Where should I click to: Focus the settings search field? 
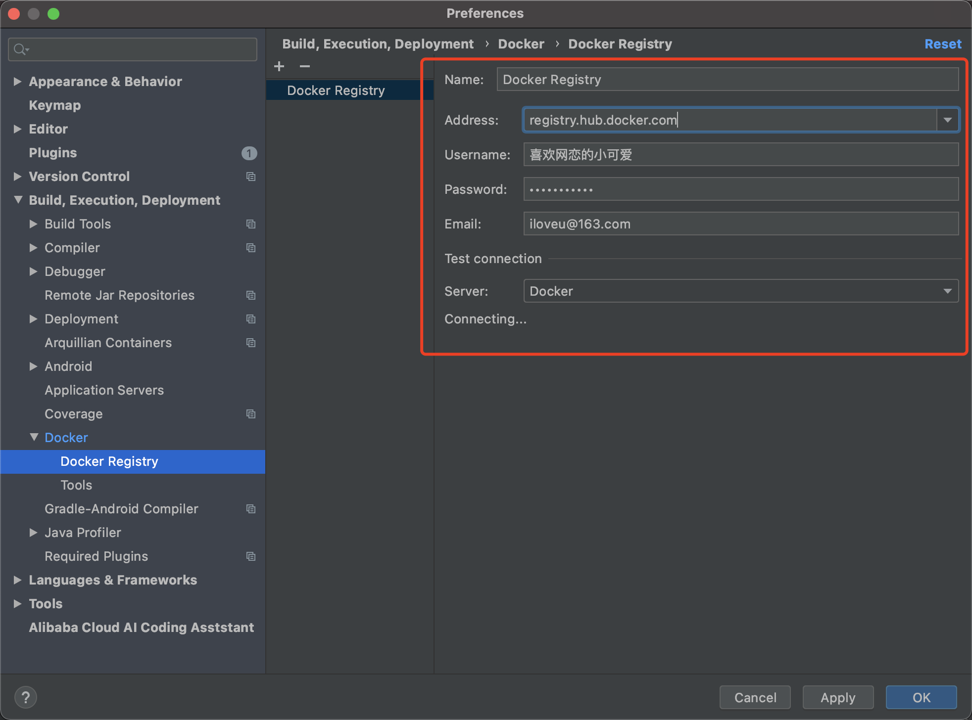click(x=133, y=49)
